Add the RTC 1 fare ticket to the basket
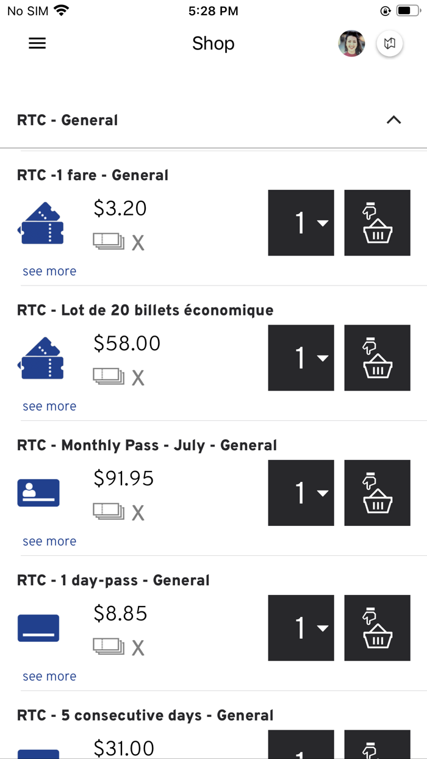Viewport: 427px width, 759px height. click(377, 222)
